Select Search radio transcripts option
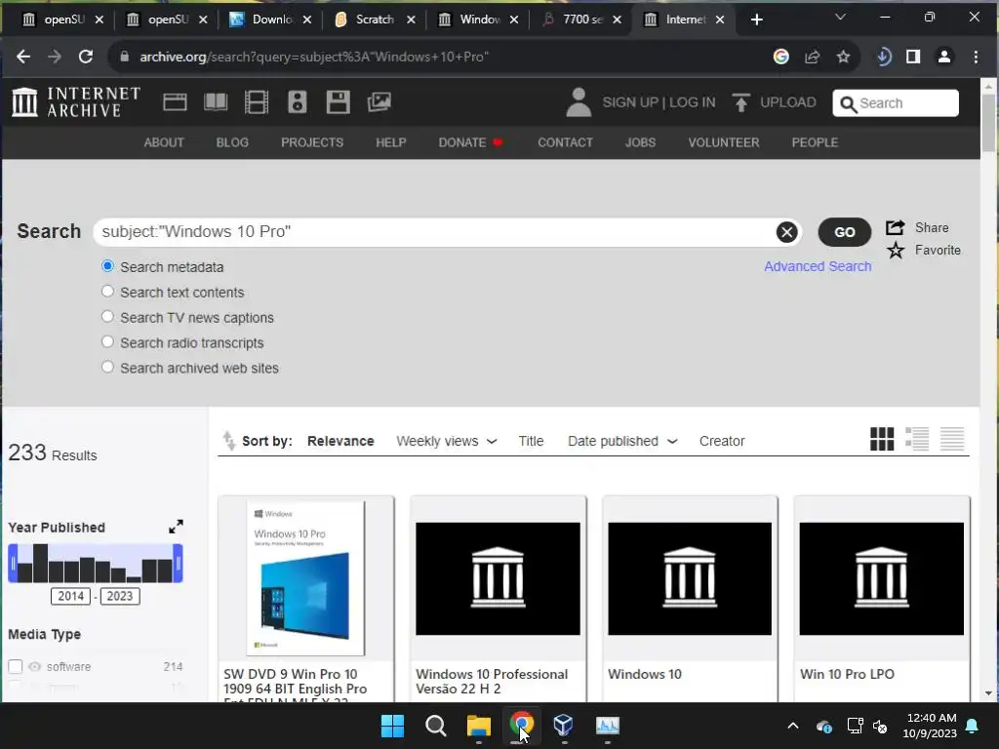This screenshot has height=749, width=999. pyautogui.click(x=107, y=342)
